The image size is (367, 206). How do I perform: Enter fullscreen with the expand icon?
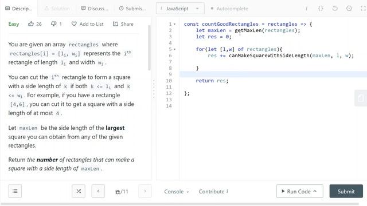[x=363, y=9]
